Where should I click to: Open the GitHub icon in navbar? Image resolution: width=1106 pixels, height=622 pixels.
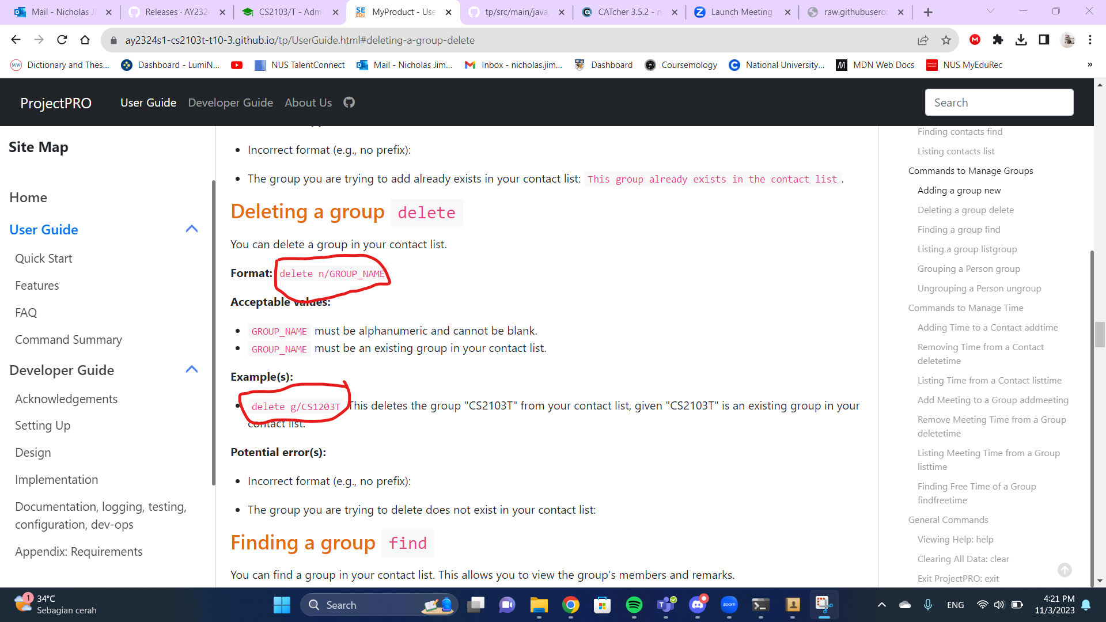pyautogui.click(x=349, y=103)
